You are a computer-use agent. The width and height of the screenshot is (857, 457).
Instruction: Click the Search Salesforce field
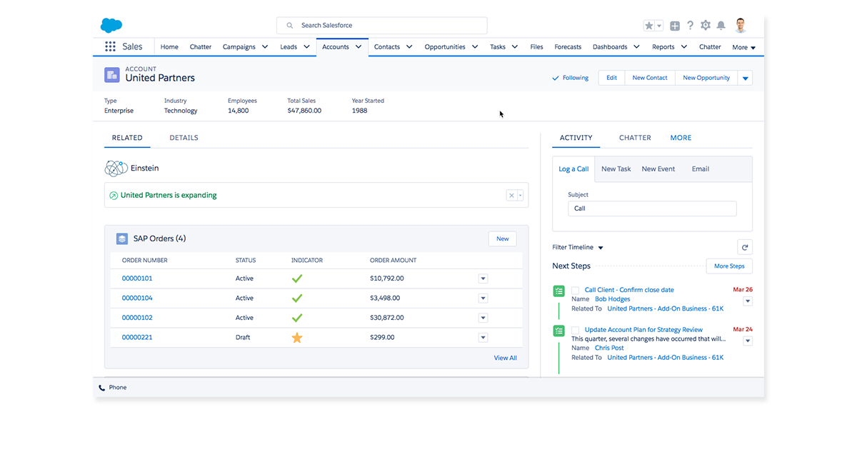coord(382,26)
